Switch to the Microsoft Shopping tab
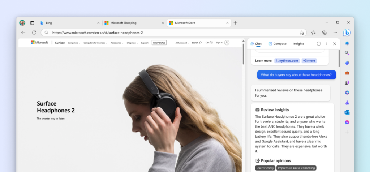This screenshot has height=172, width=370. coord(134,23)
